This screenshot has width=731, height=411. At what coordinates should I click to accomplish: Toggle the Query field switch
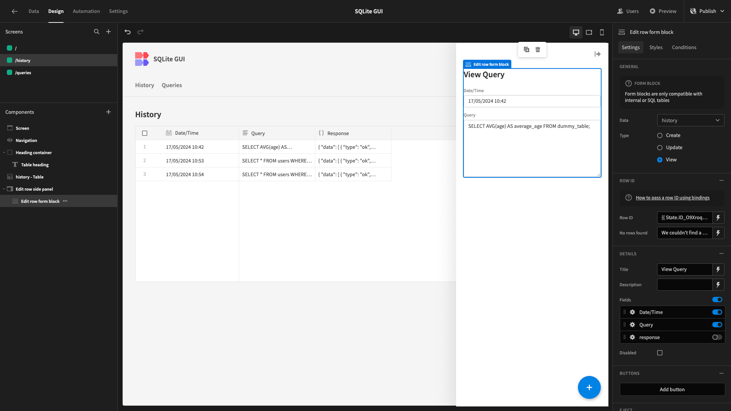pyautogui.click(x=717, y=325)
